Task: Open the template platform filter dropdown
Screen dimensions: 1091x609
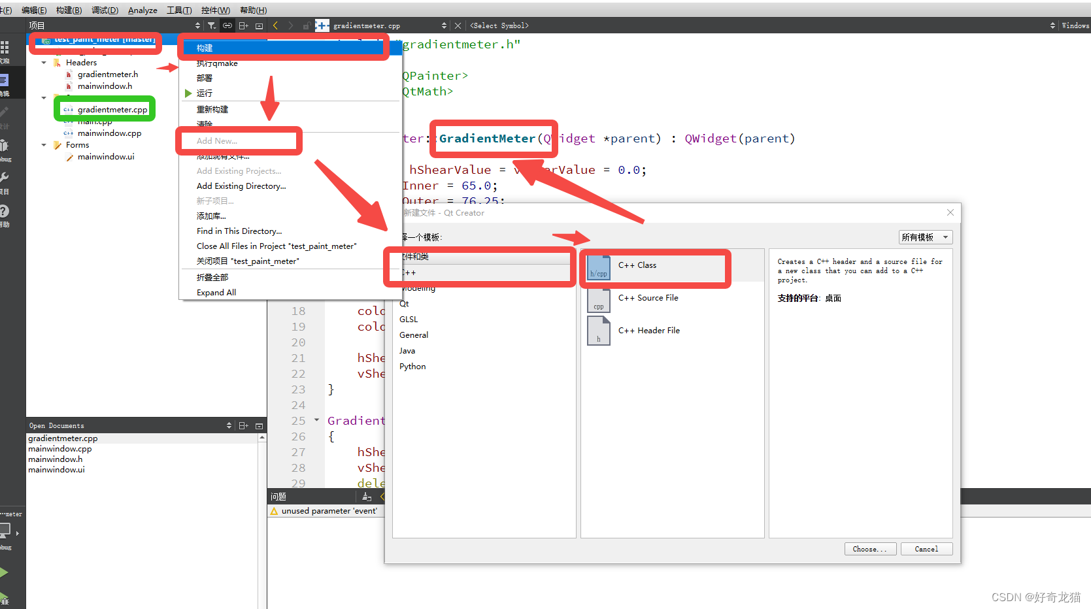Action: point(926,237)
